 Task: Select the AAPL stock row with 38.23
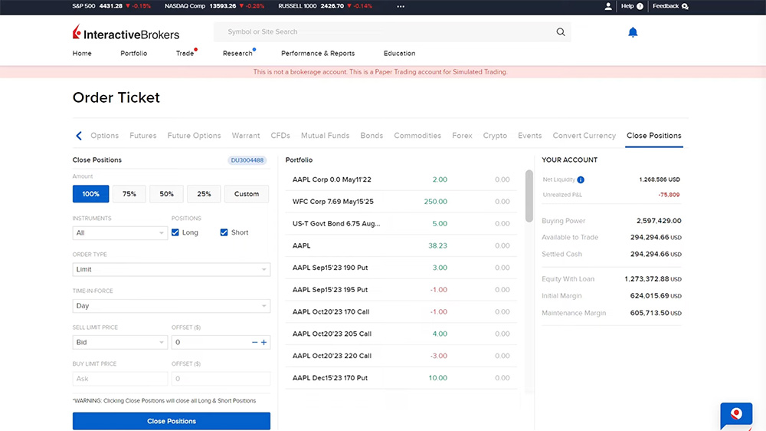(401, 245)
